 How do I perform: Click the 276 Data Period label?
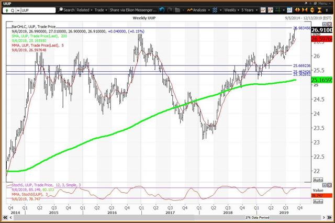point(257,217)
